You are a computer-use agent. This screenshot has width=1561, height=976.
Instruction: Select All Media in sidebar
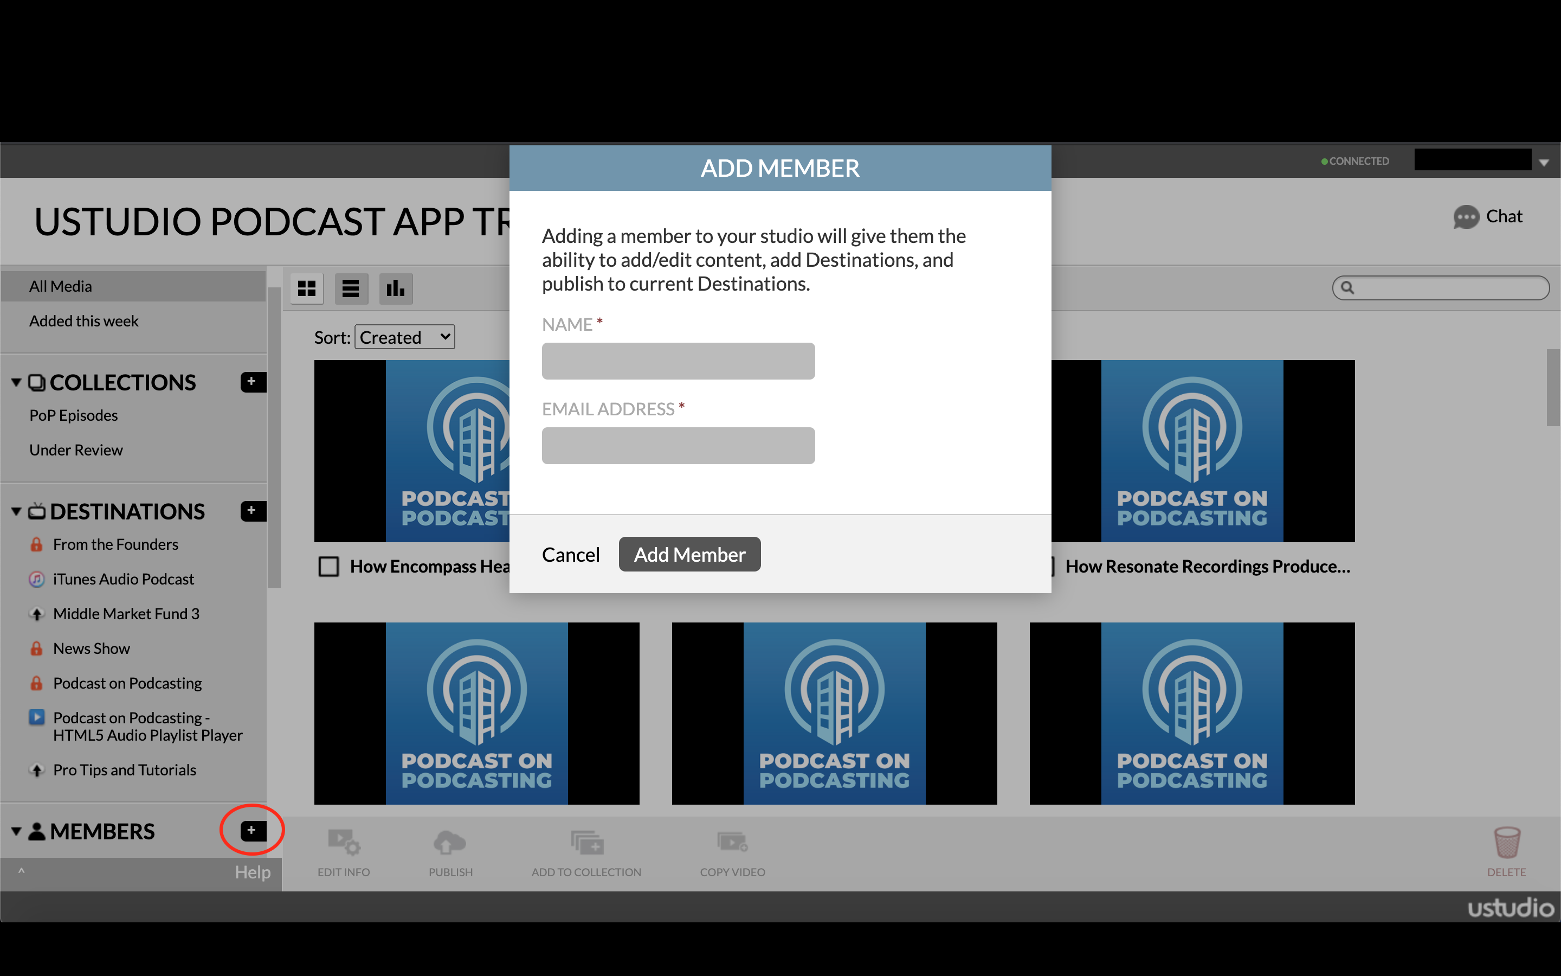[x=61, y=286]
